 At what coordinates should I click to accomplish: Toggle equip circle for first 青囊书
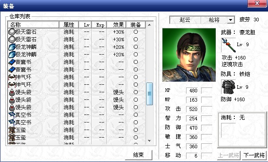[x=136, y=62]
